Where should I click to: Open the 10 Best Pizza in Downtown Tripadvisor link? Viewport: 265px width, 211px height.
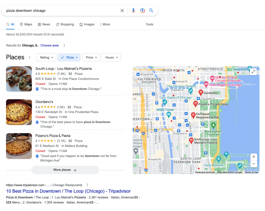click(x=68, y=191)
